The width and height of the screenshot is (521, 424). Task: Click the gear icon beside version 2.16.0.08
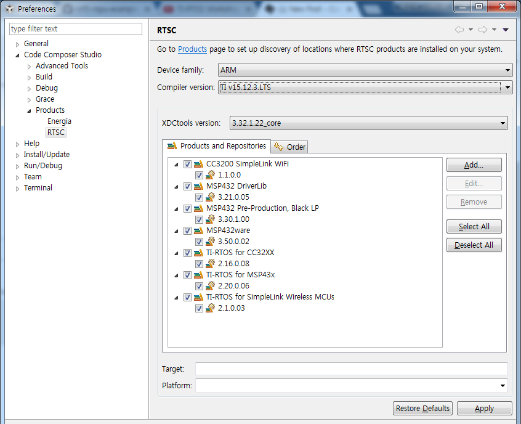coord(210,263)
